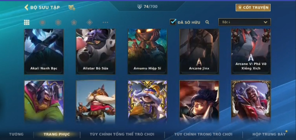Expand the Bậc sort dropdown
Screen dimensions: 296x140
pyautogui.click(x=244, y=22)
